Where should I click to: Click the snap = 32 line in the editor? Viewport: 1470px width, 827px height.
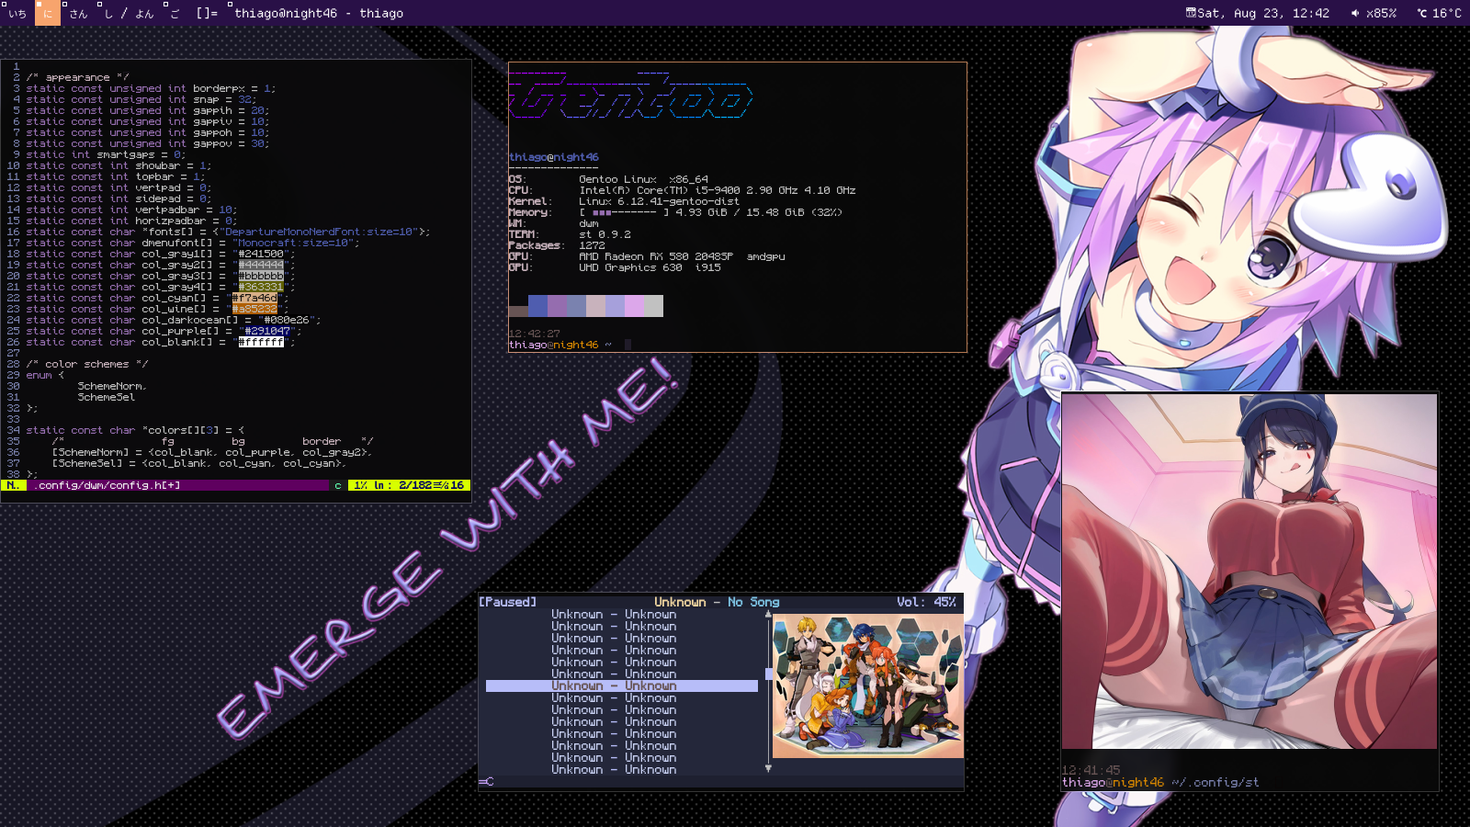tap(141, 99)
